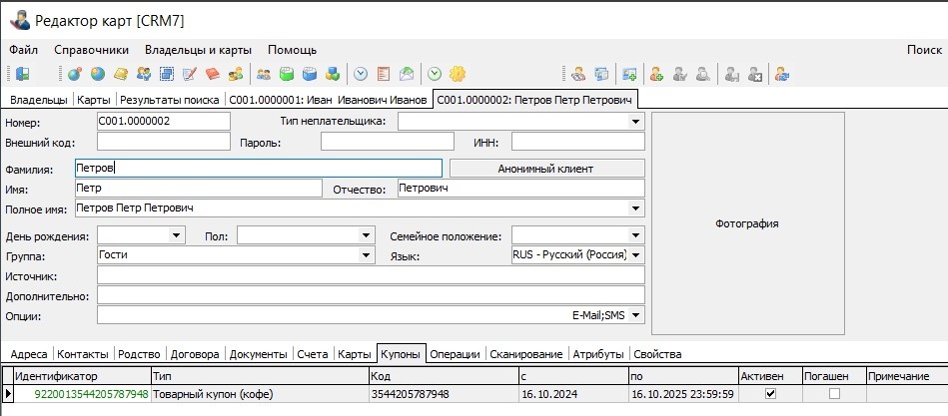Click the Анонимный клиент button
The image size is (948, 416).
(547, 169)
